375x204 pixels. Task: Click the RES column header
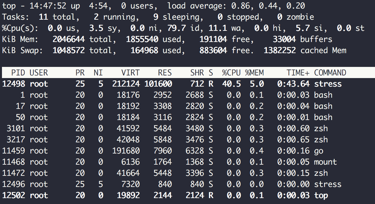pos(165,73)
